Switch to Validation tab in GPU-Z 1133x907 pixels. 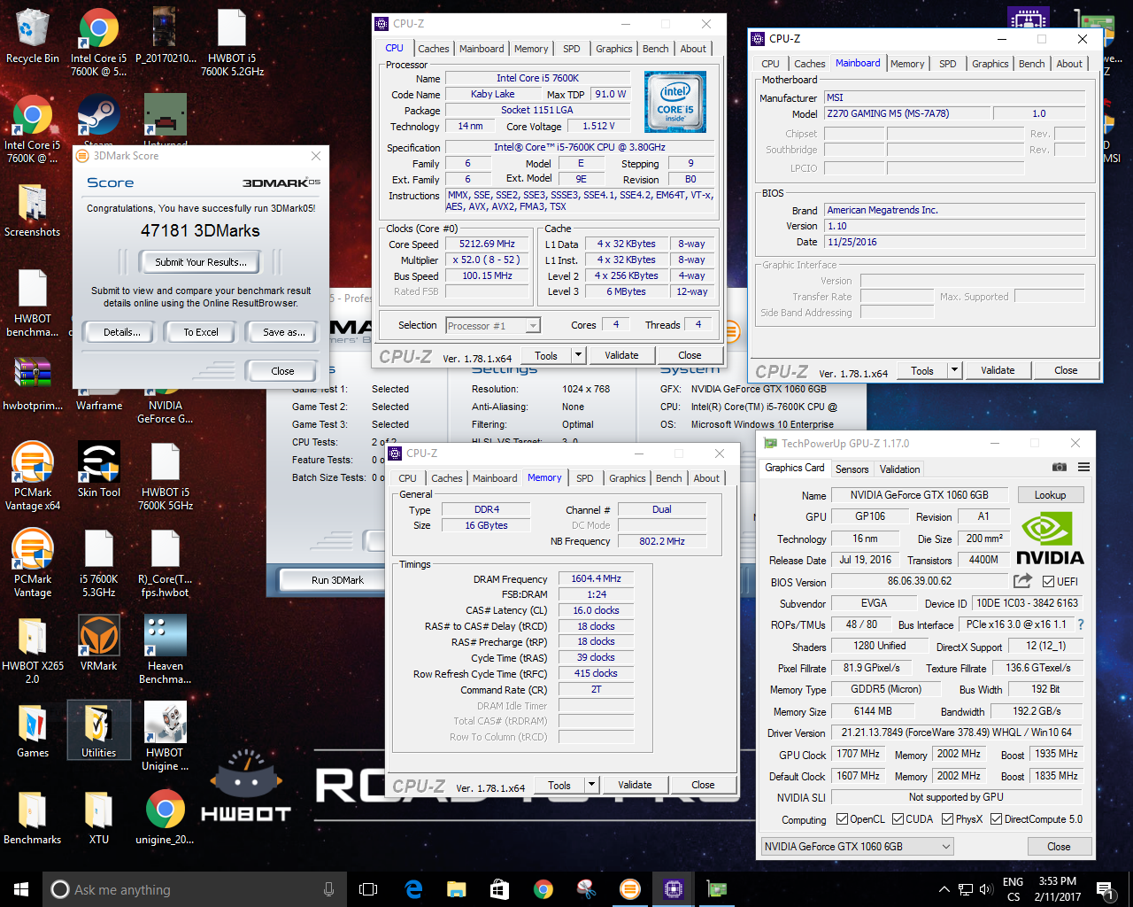(900, 469)
